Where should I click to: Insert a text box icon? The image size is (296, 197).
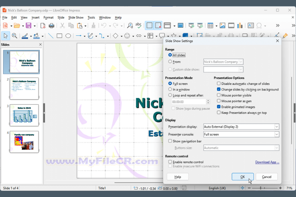pyautogui.click(x=251, y=25)
